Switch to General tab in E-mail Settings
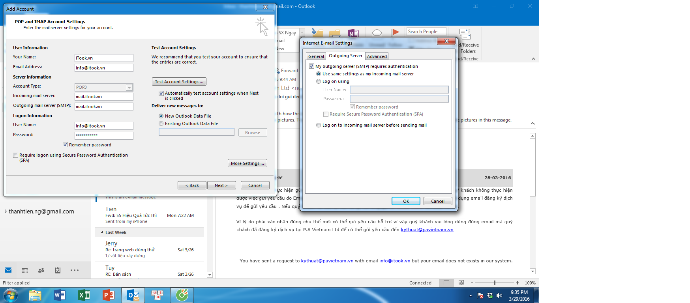 coord(316,56)
